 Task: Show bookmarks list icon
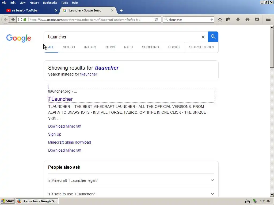point(228,19)
